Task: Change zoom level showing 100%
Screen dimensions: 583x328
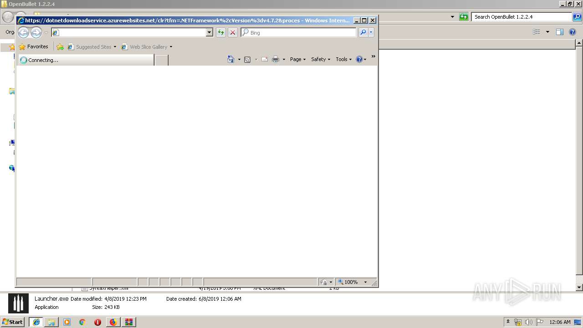Action: click(x=348, y=282)
